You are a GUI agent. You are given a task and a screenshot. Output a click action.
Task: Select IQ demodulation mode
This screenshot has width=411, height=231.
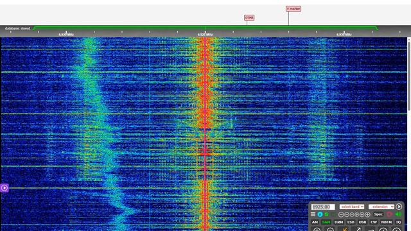click(398, 222)
